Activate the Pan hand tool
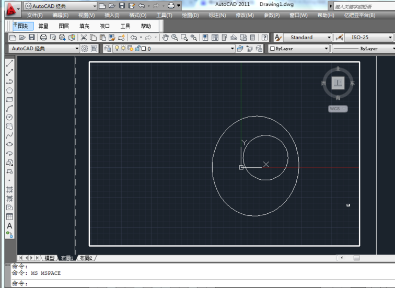395x288 pixels. pyautogui.click(x=165, y=38)
